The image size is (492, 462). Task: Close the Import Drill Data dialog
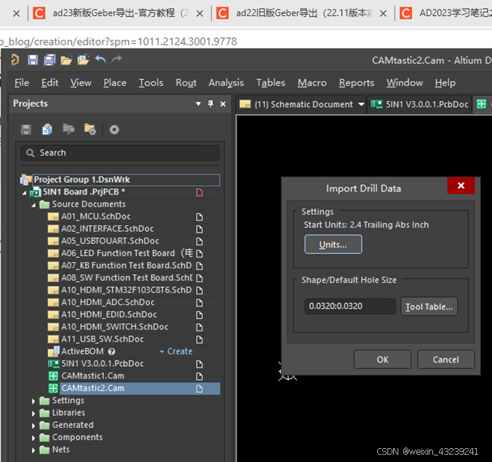pyautogui.click(x=461, y=186)
